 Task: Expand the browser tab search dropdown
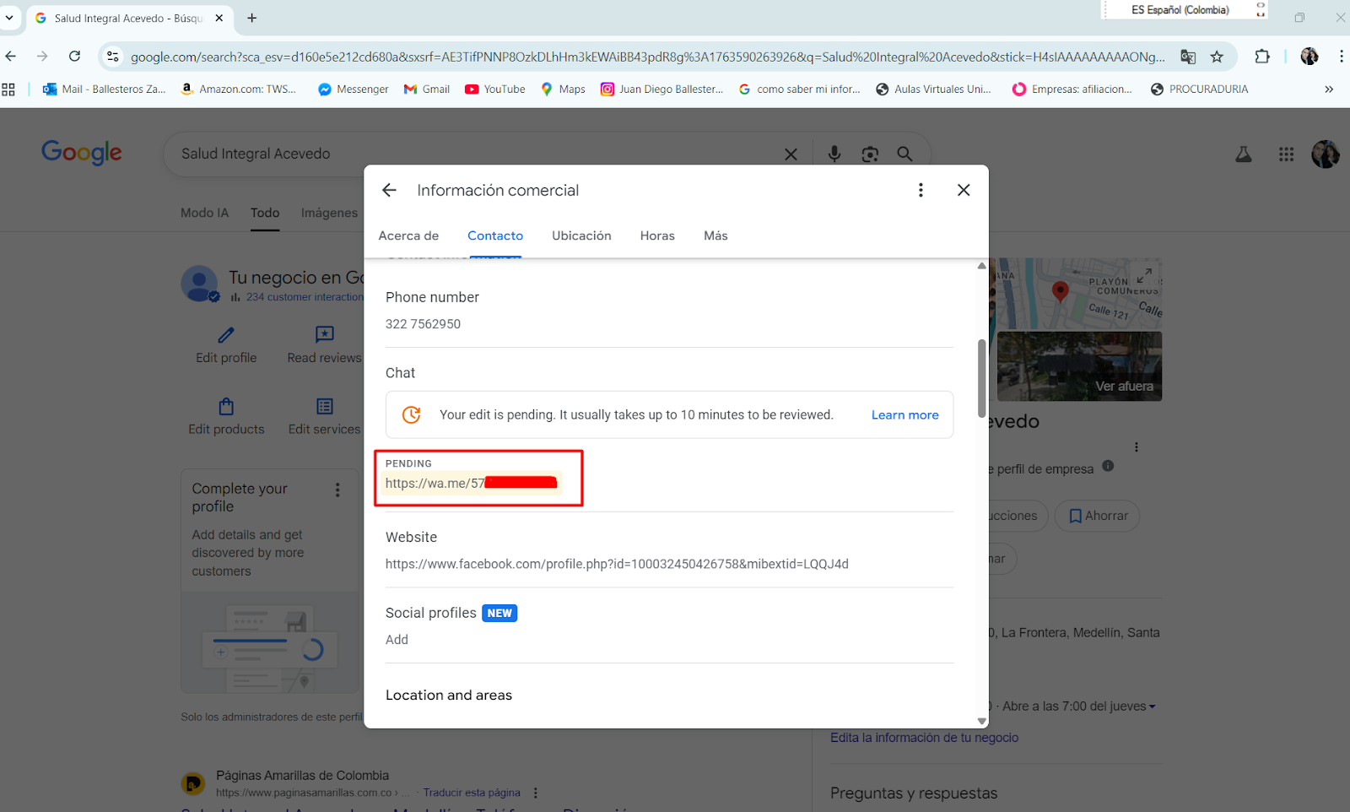(x=9, y=18)
